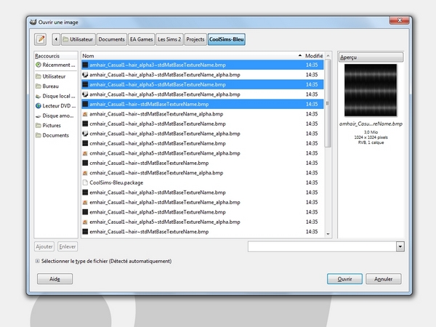Click the Ouvrir button
The width and height of the screenshot is (436, 327).
pos(344,279)
